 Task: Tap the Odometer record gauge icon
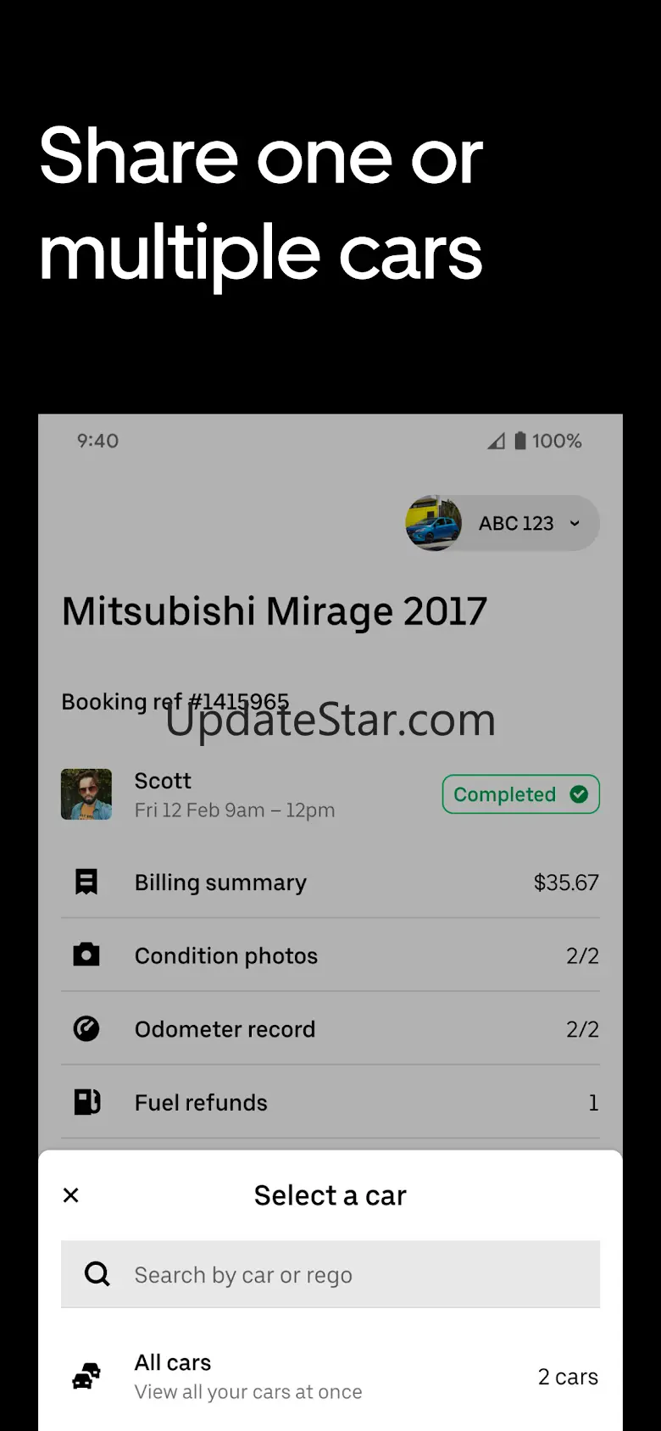[x=86, y=1028]
